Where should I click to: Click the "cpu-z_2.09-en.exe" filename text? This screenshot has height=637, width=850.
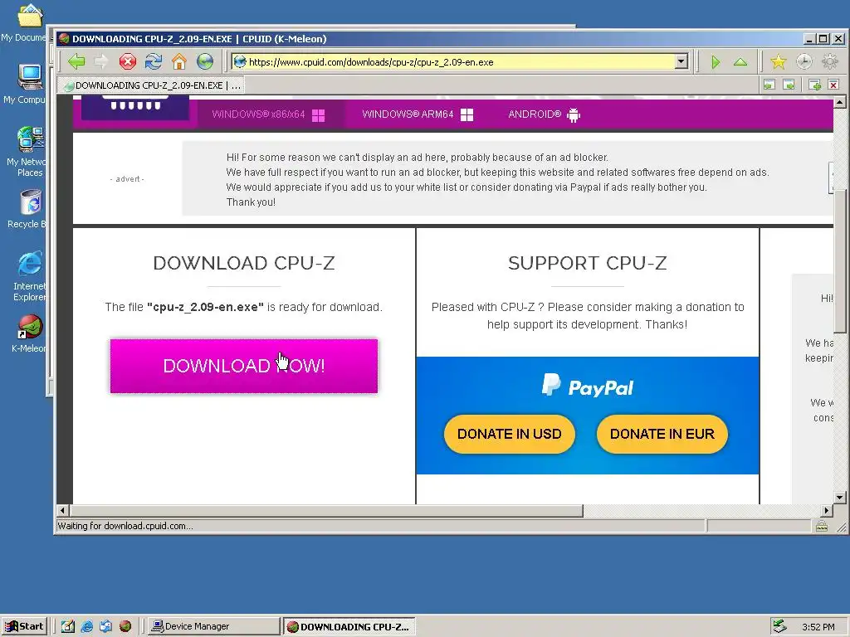[206, 307]
